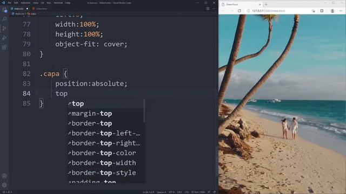
Task: Choose 'border-top-left-…' autocomplete suggestion
Action: tap(105, 133)
